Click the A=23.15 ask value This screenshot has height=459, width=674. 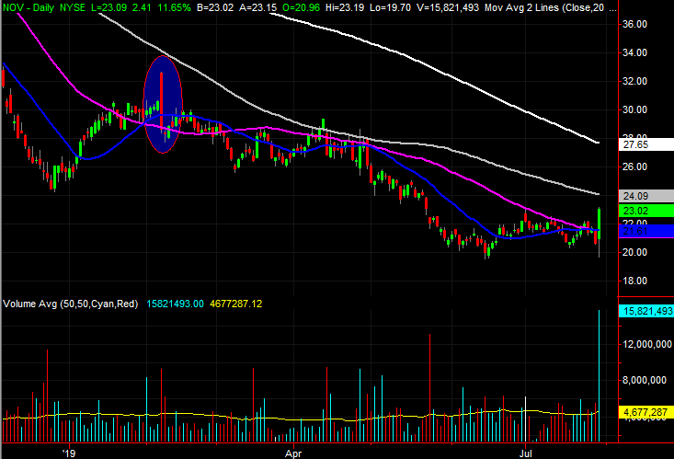pyautogui.click(x=257, y=7)
